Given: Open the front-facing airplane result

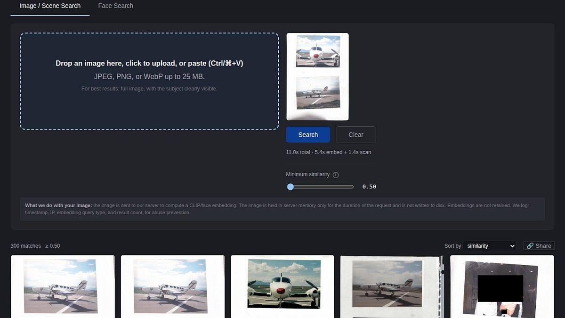Looking at the screenshot, I should 282,286.
